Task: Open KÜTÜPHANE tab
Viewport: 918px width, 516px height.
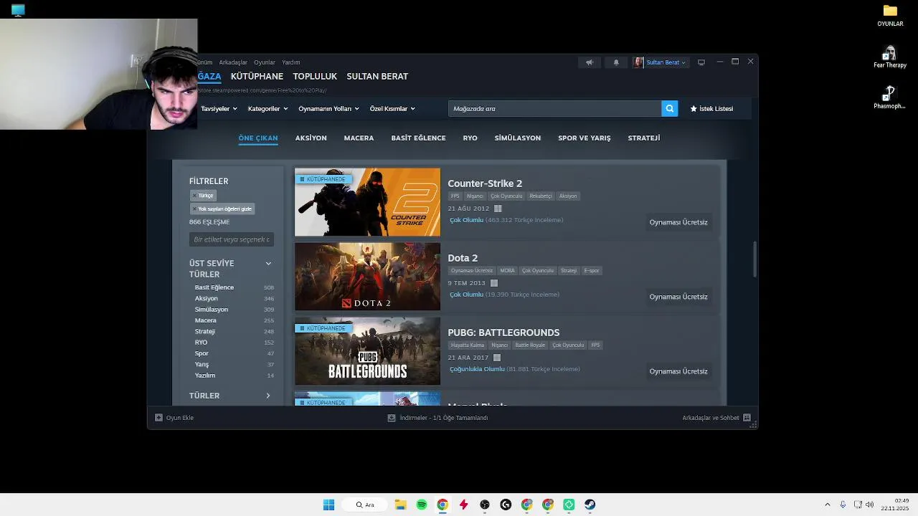Action: 257,77
